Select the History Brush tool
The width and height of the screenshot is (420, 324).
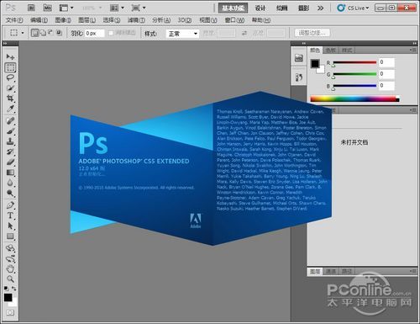[10, 152]
